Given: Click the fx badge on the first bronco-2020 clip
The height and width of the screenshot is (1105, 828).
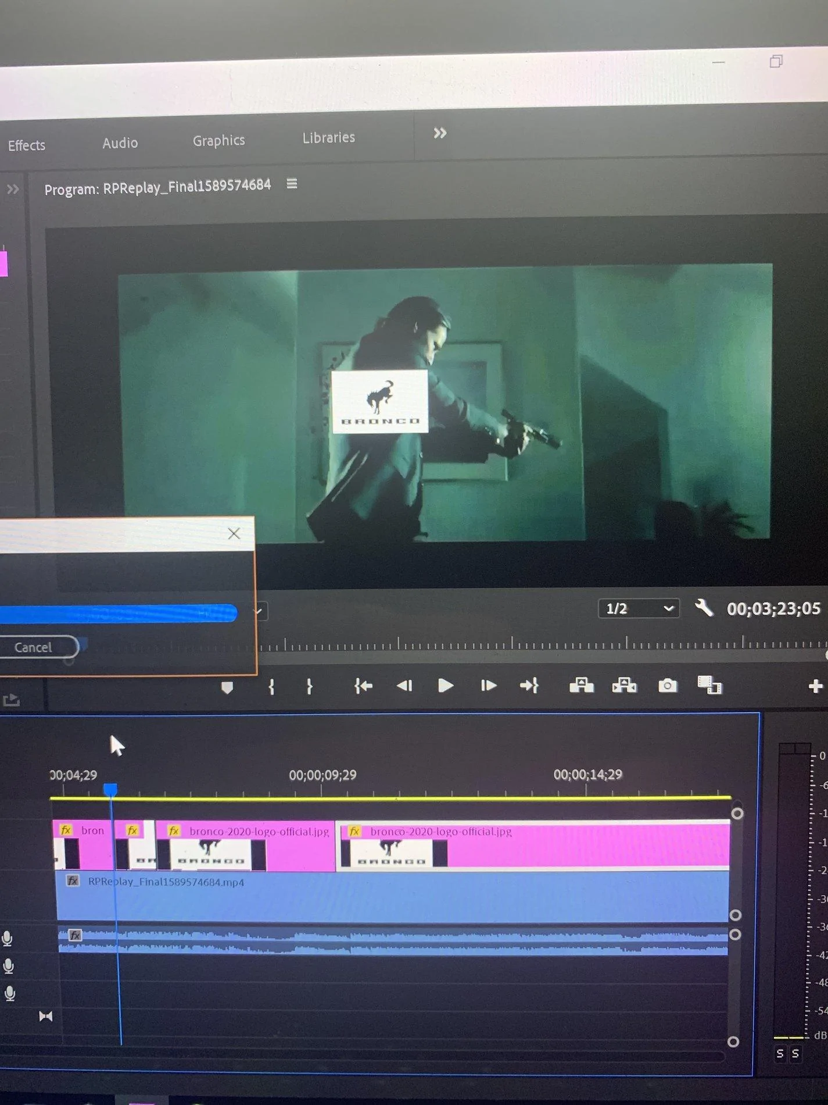Looking at the screenshot, I should [x=174, y=831].
